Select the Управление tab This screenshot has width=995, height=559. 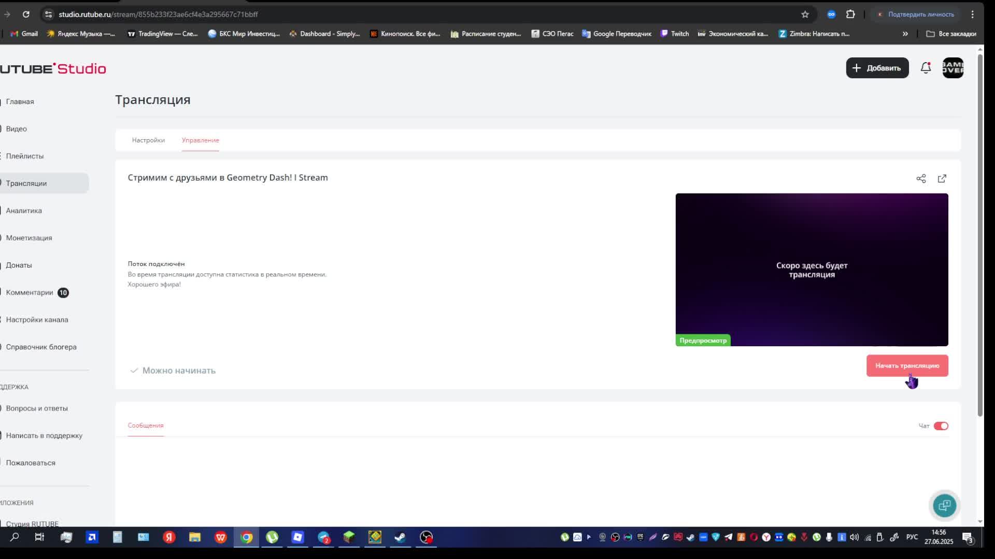tap(201, 140)
